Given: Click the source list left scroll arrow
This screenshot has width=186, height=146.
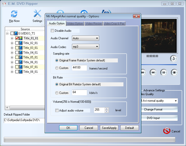Looking at the screenshot, I should pyautogui.click(x=7, y=107).
